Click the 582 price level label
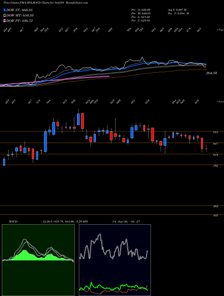This screenshot has width=224, height=296. point(215,166)
